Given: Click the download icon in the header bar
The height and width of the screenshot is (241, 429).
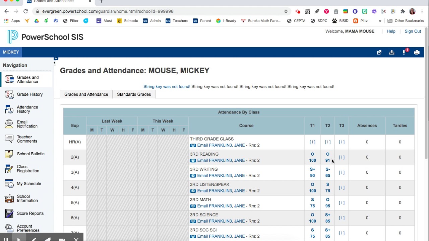Looking at the screenshot, I should point(391,52).
